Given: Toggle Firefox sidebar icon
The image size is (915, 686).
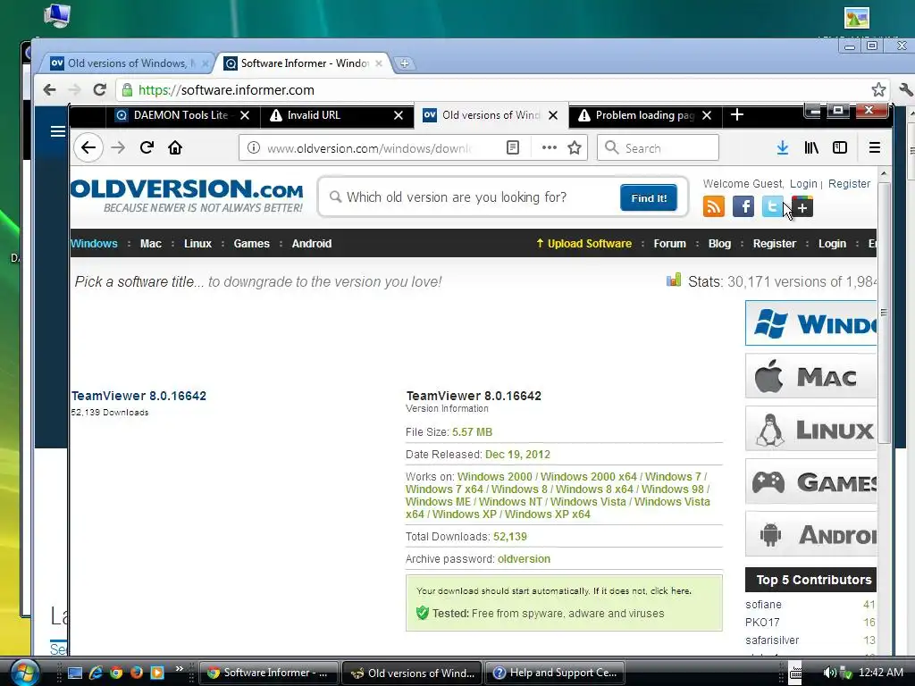Looking at the screenshot, I should pyautogui.click(x=840, y=147).
